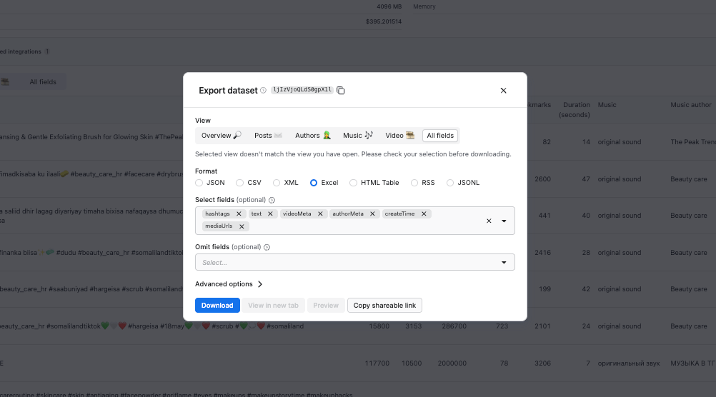Expand Advanced options
Screen dimensions: 716x397
(x=229, y=284)
